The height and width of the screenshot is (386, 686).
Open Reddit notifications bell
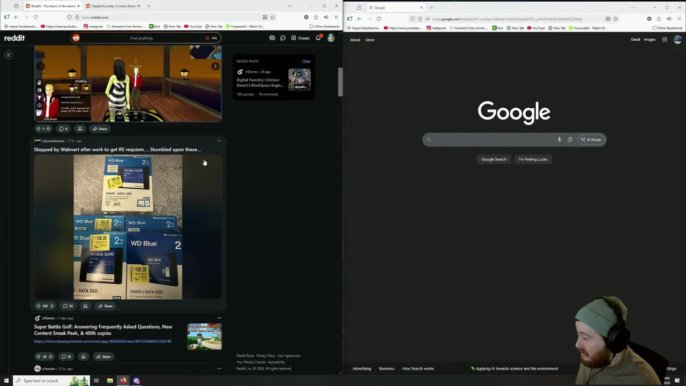pyautogui.click(x=318, y=38)
